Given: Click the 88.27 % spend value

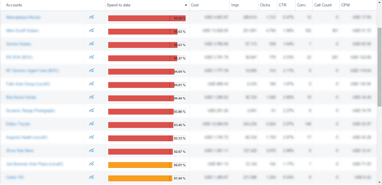Looking at the screenshot, I should tap(180, 58).
